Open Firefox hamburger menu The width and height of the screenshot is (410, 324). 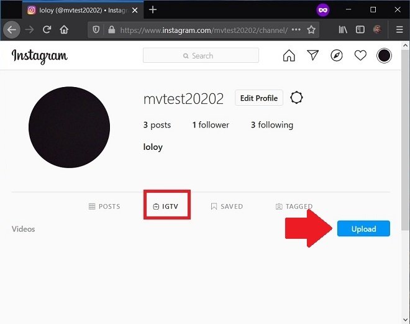399,30
